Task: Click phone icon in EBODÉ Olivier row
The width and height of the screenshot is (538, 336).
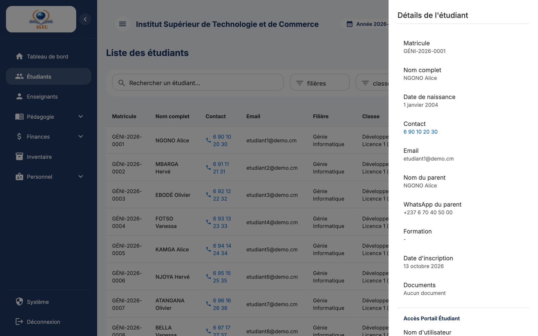Action: coord(208,195)
